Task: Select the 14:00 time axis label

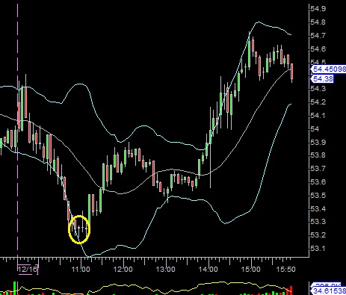Action: 208,270
